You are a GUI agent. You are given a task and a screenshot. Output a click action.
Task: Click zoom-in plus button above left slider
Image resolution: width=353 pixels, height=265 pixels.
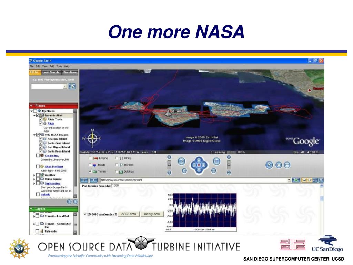[x=169, y=157]
